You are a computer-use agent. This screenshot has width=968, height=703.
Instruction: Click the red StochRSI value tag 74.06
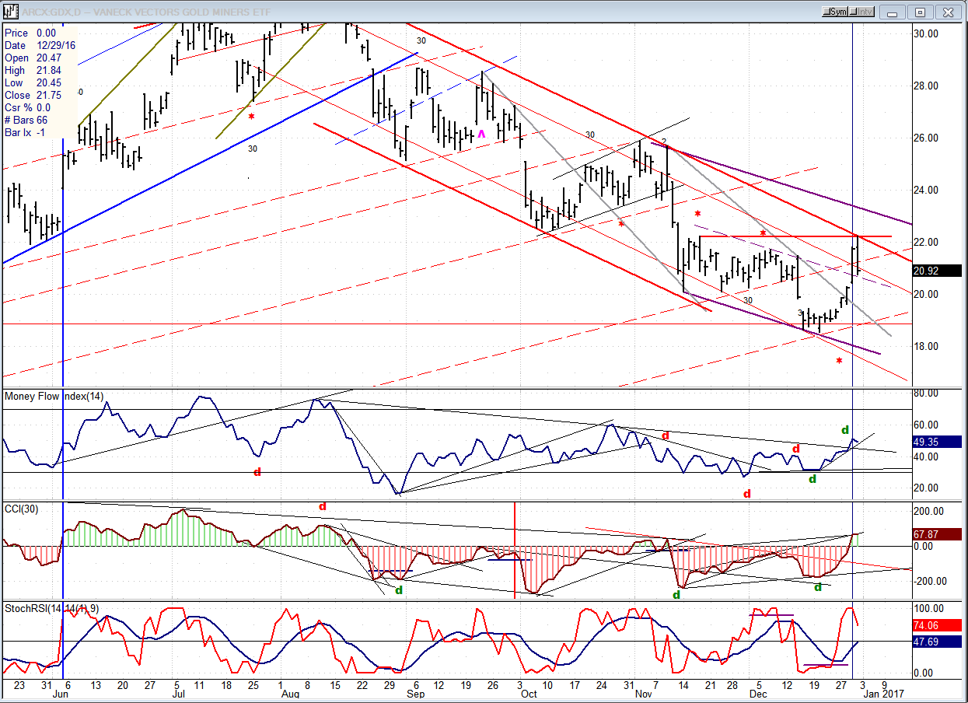(937, 624)
